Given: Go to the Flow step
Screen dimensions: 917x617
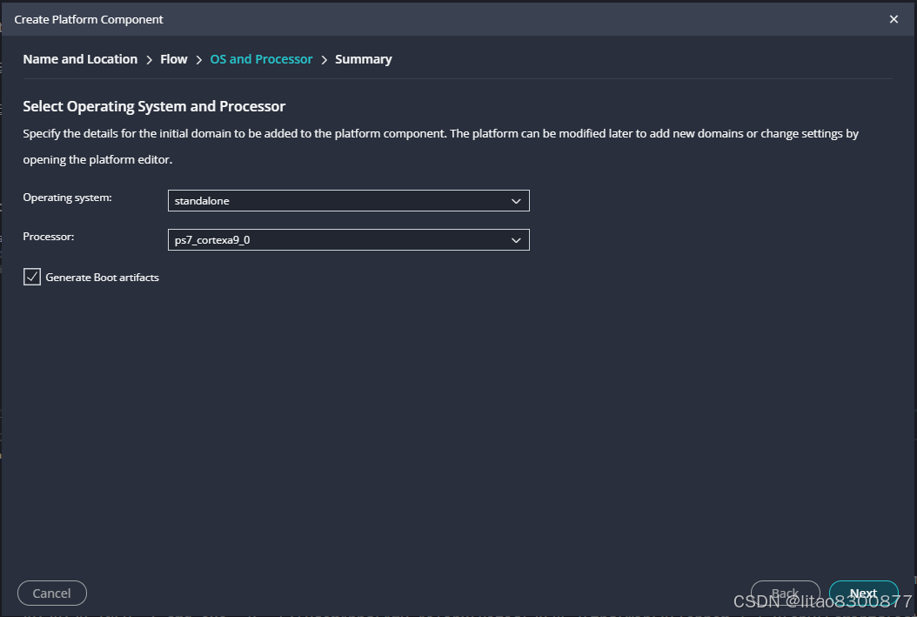Looking at the screenshot, I should point(174,59).
